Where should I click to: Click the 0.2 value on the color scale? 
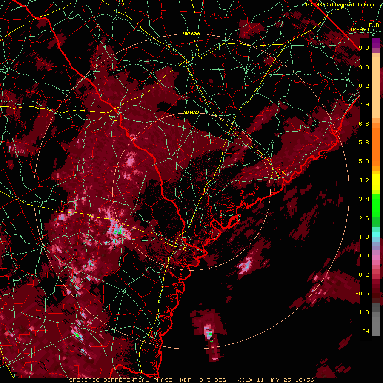click(364, 275)
